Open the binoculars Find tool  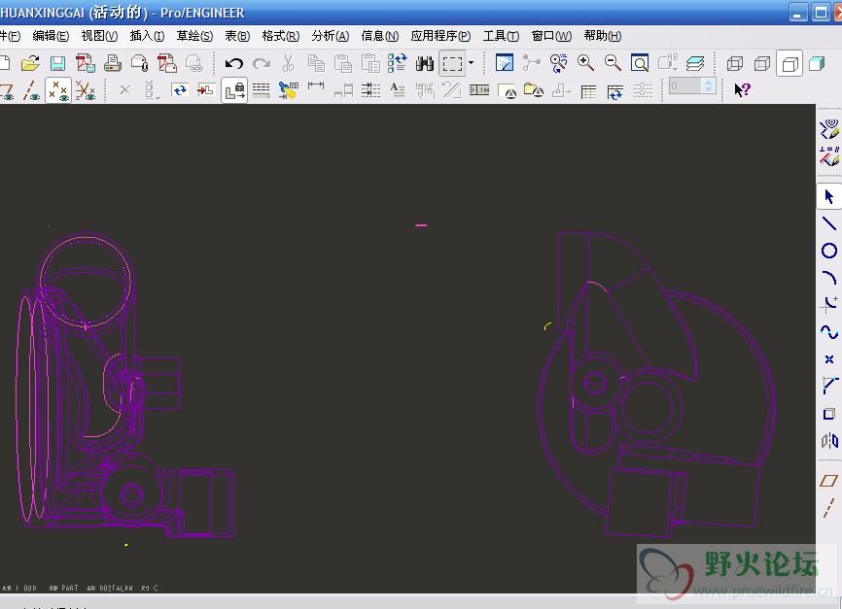(424, 63)
